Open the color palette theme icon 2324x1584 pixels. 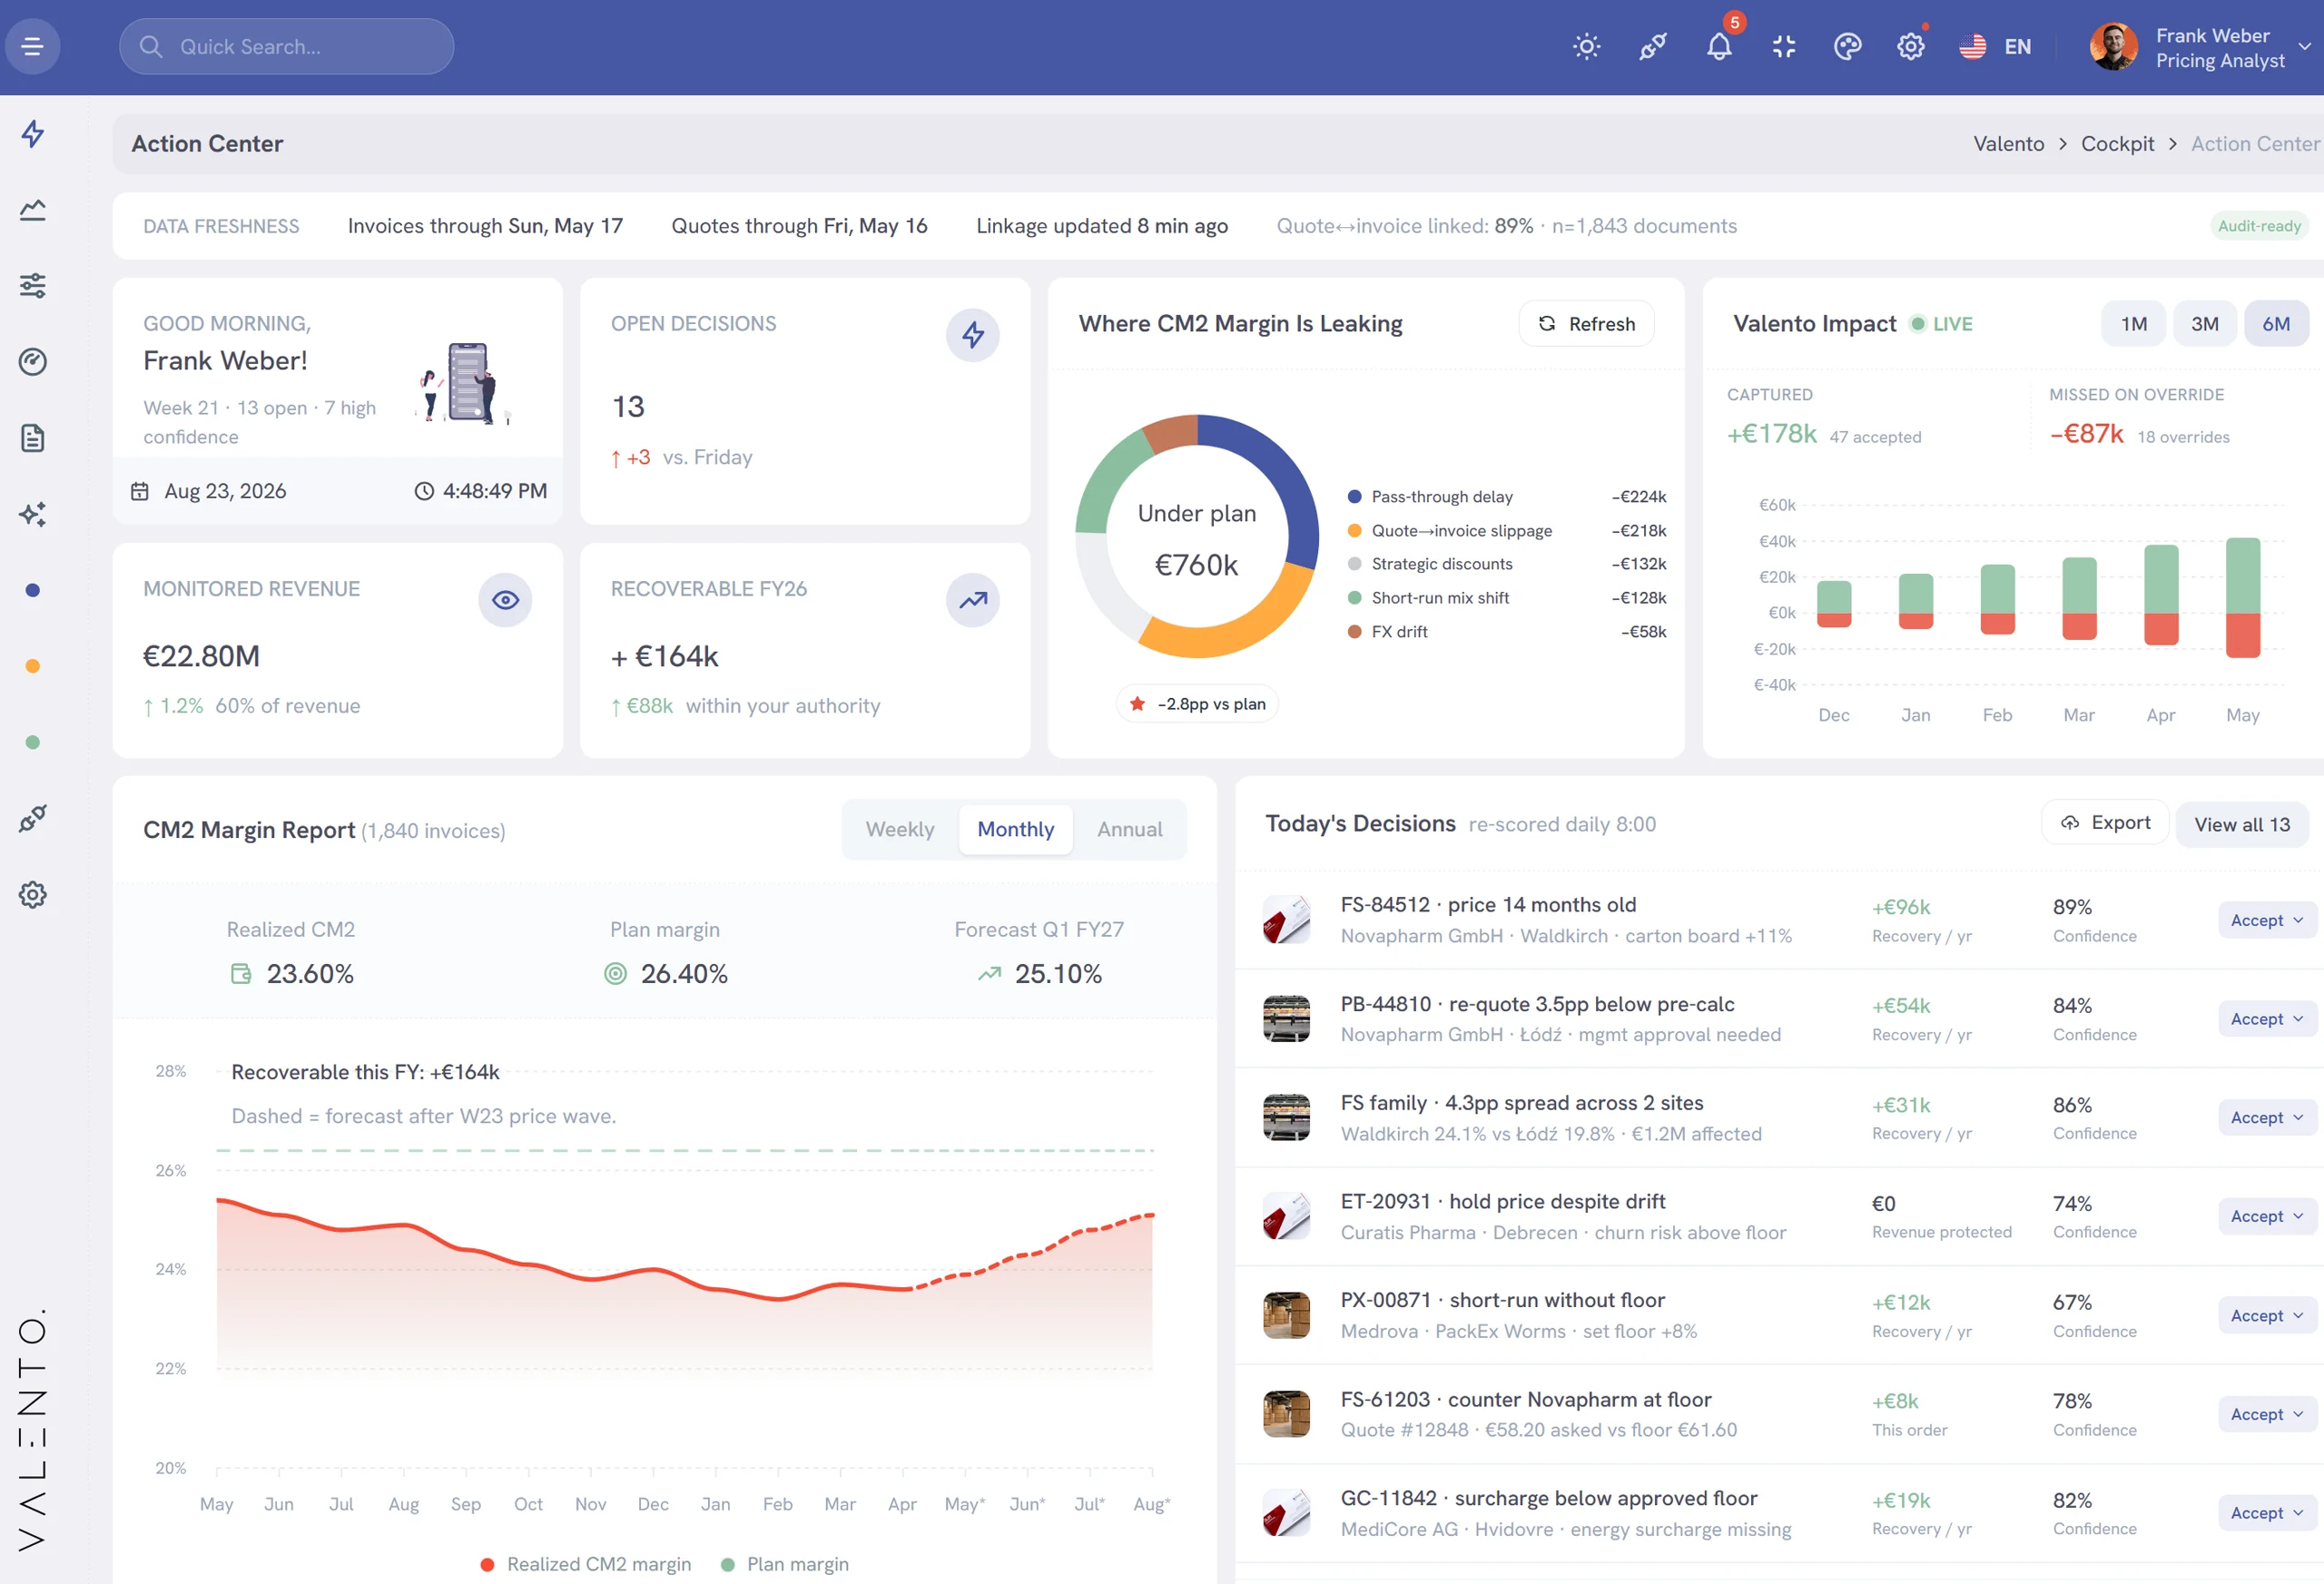(1847, 47)
